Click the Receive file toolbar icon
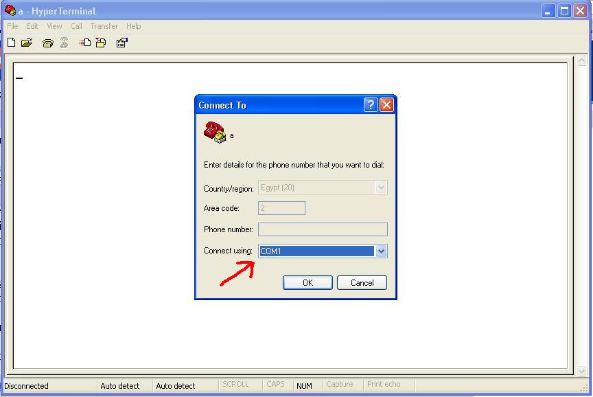This screenshot has height=397, width=593. point(101,43)
